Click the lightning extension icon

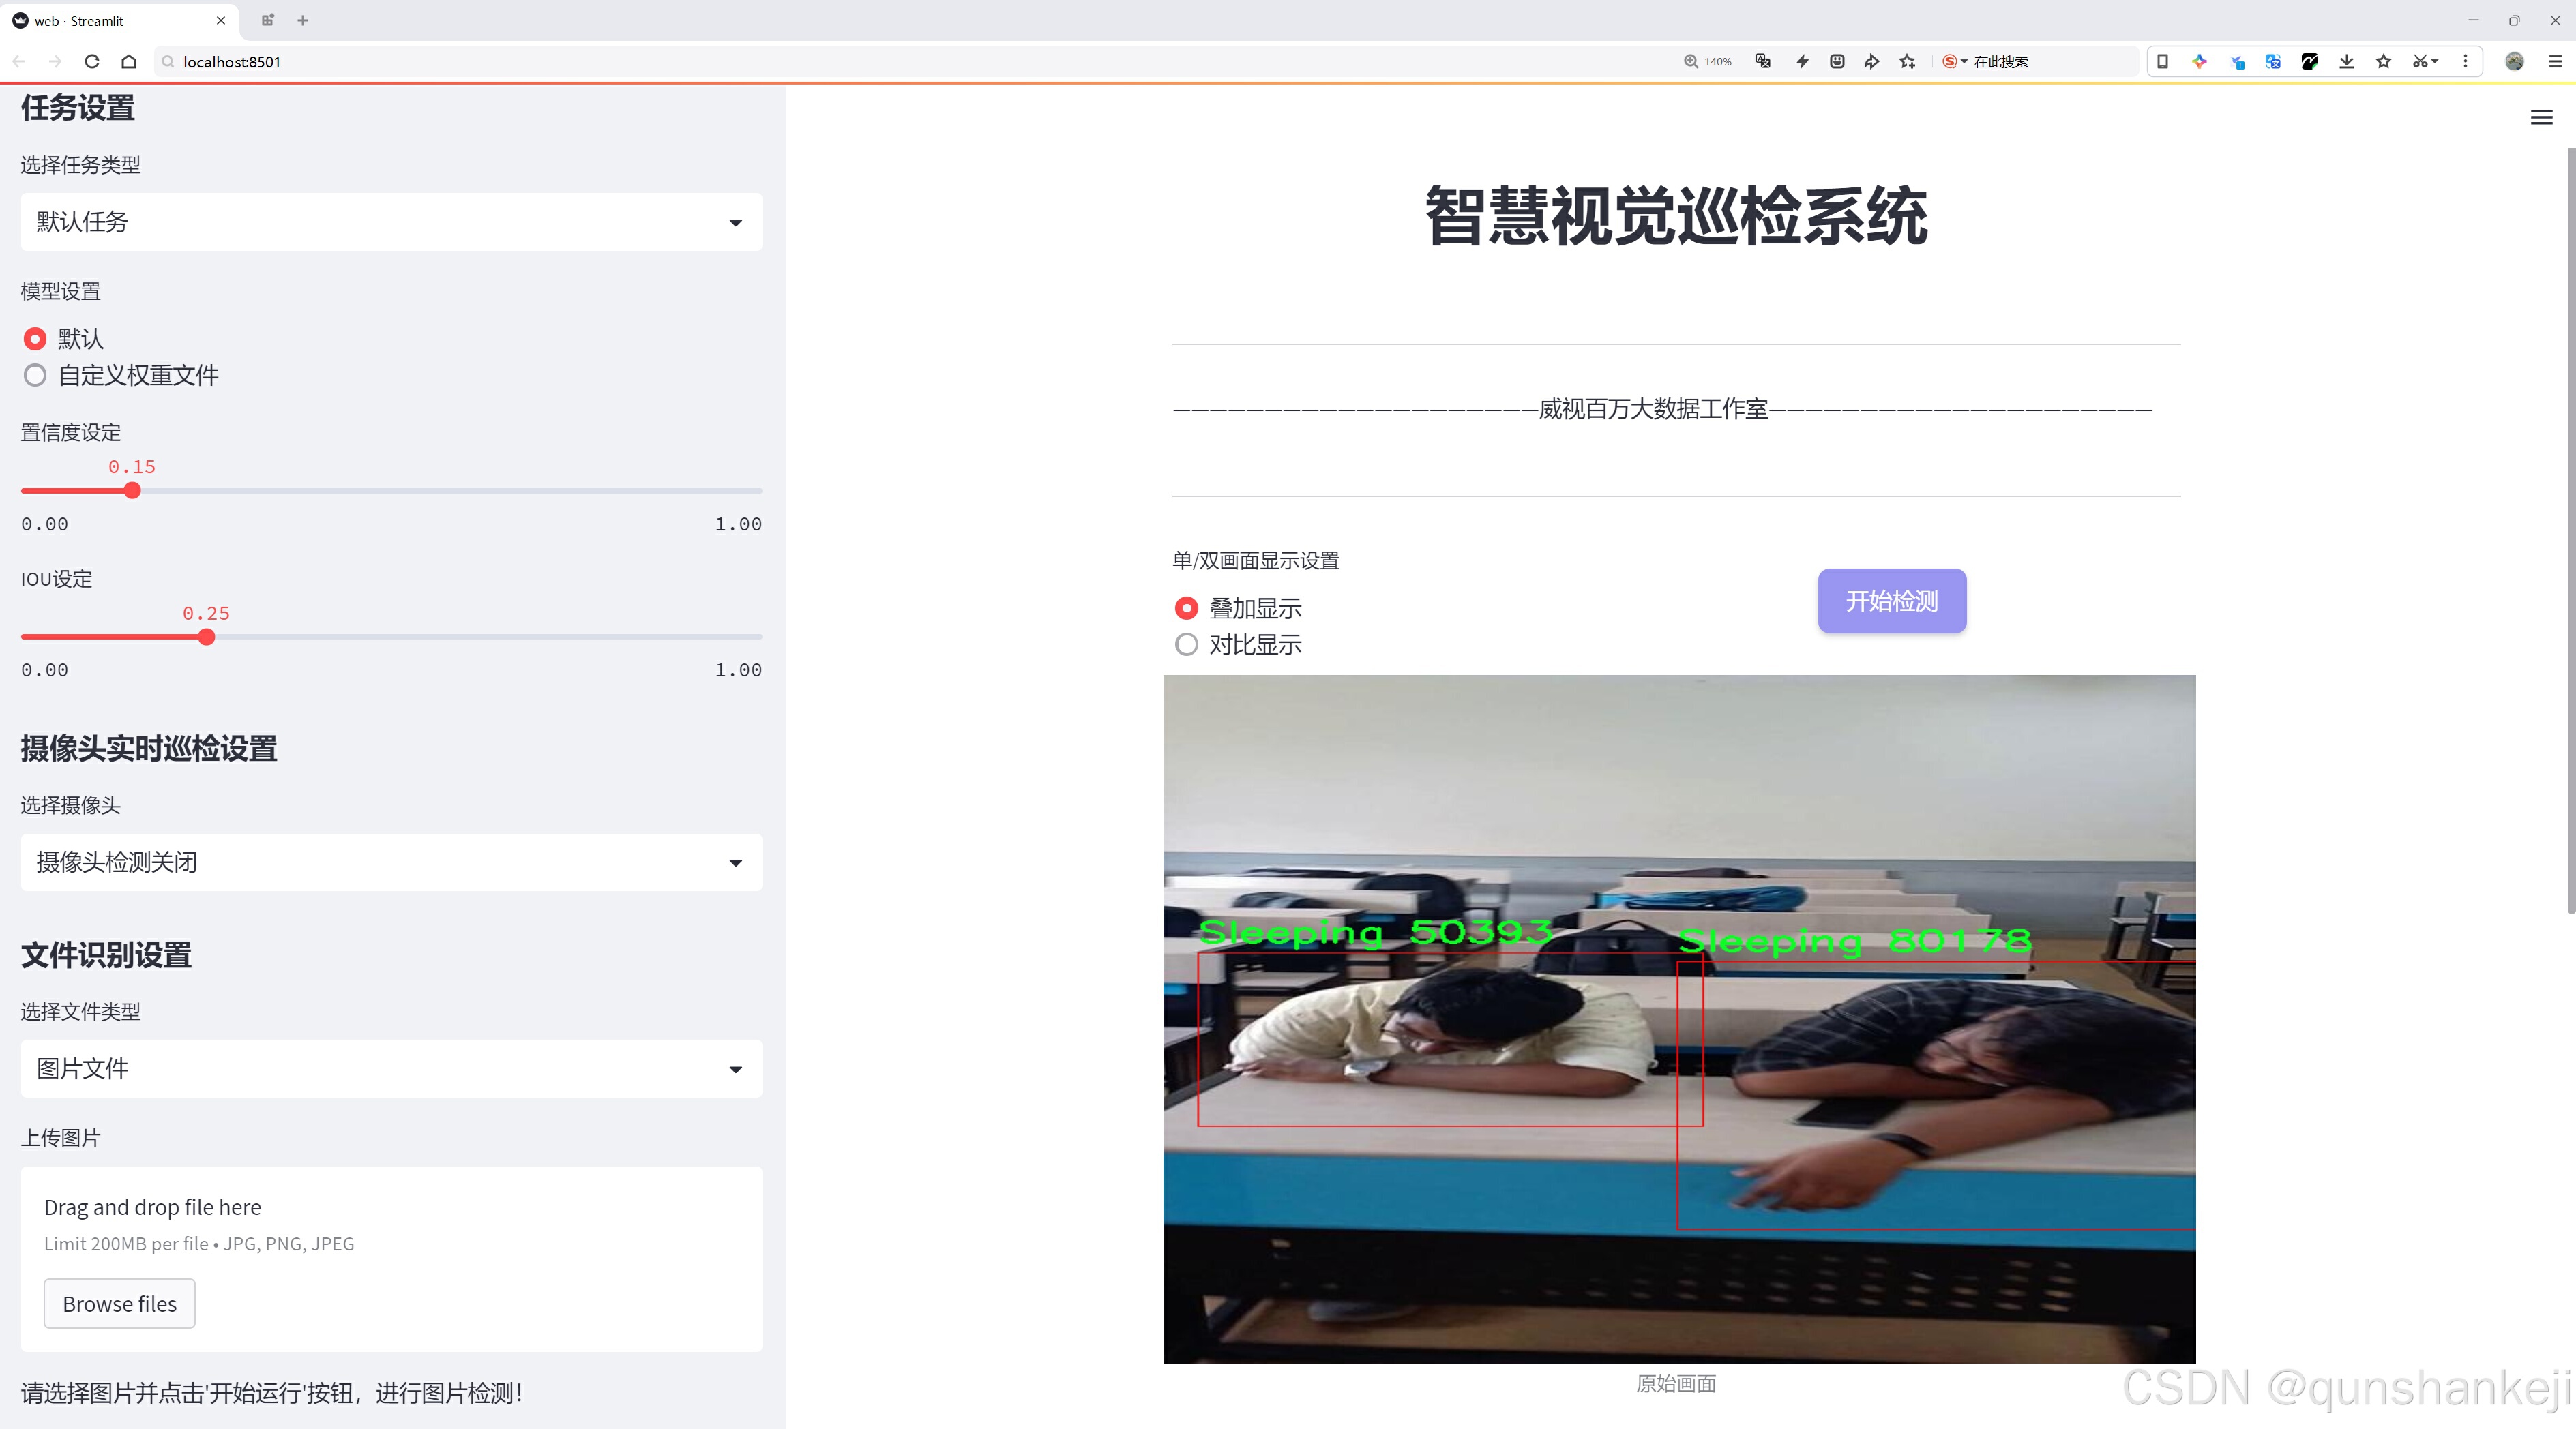coord(1803,61)
